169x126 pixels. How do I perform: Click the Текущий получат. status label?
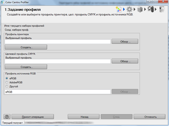13,123
